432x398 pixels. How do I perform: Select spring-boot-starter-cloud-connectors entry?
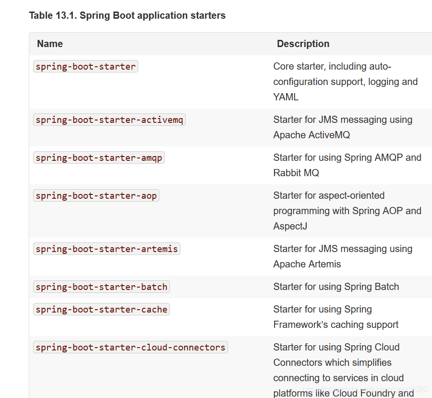130,347
